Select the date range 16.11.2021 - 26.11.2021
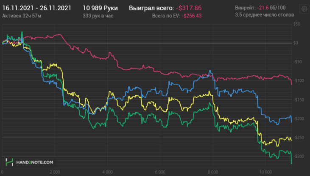The height and width of the screenshot is (176, 310). 36,8
